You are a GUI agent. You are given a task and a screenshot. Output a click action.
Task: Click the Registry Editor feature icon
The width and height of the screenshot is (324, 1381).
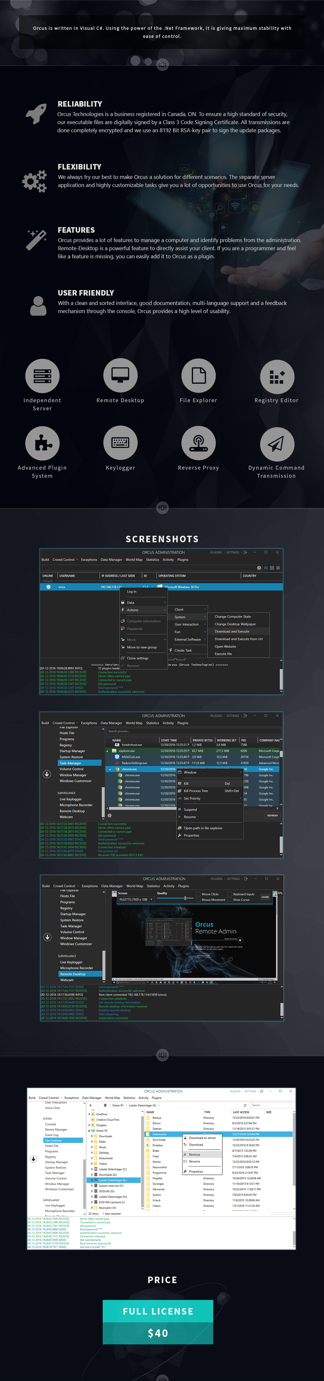(276, 376)
